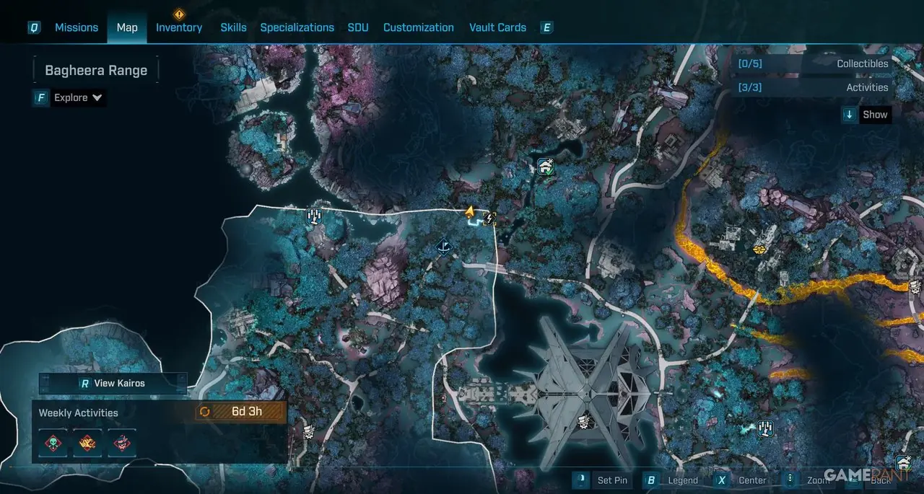Select the Map tab

click(127, 27)
